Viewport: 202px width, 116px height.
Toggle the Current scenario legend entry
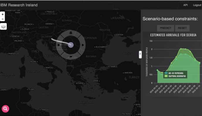click(175, 76)
